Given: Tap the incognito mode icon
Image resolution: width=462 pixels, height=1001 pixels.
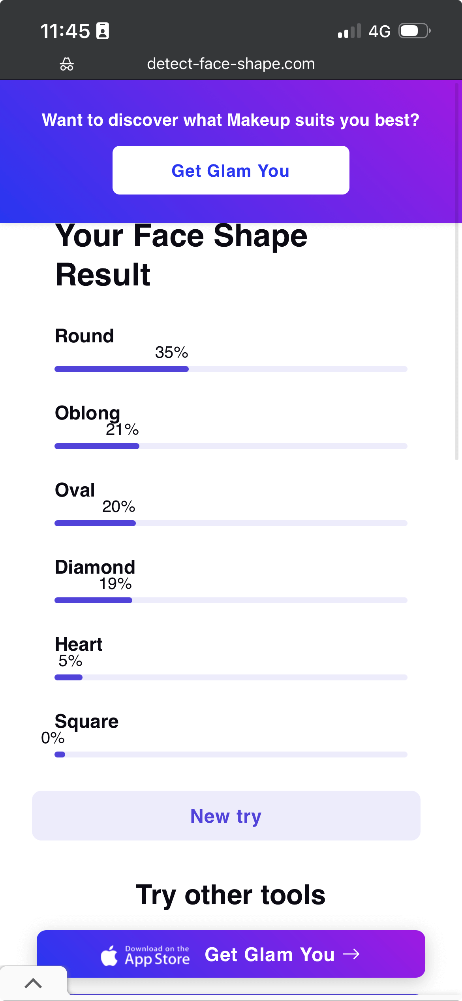Looking at the screenshot, I should [x=67, y=64].
